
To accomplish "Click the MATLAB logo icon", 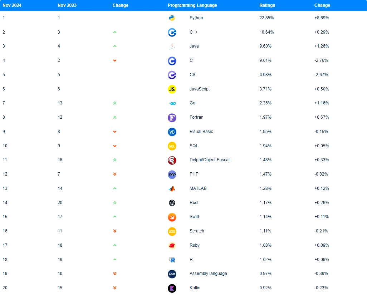I will [172, 189].
